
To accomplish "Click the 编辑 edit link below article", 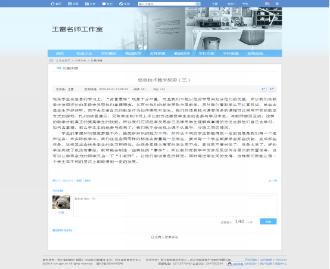I will [79, 181].
